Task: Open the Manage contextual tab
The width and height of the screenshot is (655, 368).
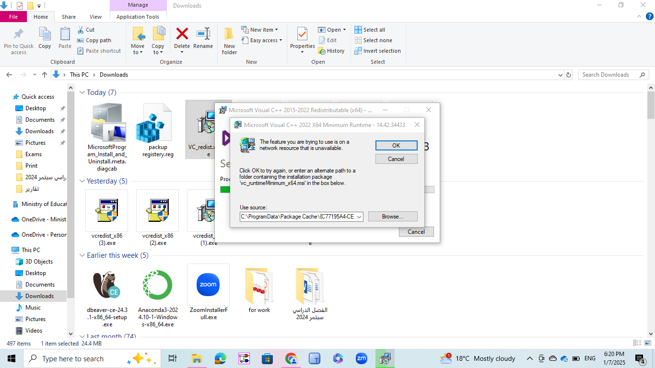Action: (x=138, y=5)
